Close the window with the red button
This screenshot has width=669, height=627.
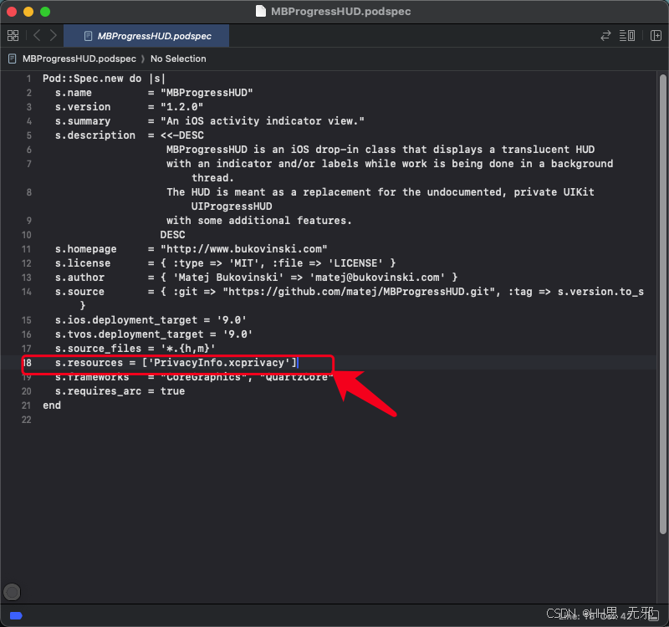pyautogui.click(x=12, y=12)
